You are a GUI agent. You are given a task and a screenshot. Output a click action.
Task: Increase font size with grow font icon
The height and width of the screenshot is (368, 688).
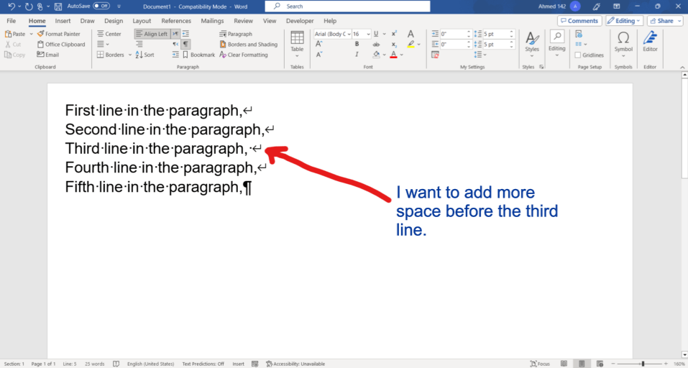tap(319, 45)
